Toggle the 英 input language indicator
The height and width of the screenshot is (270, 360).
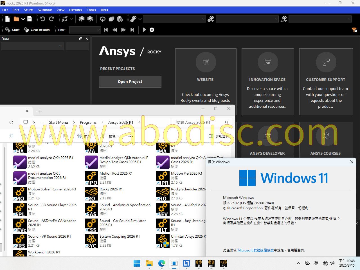pos(316,263)
